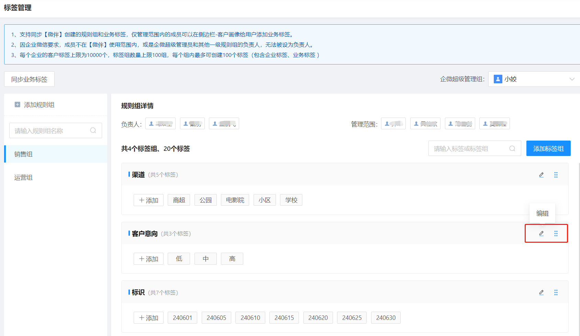Image resolution: width=580 pixels, height=336 pixels.
Task: Click the blue 添加标签组 button
Action: [x=548, y=148]
